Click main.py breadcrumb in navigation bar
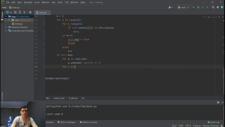 coord(14,7)
